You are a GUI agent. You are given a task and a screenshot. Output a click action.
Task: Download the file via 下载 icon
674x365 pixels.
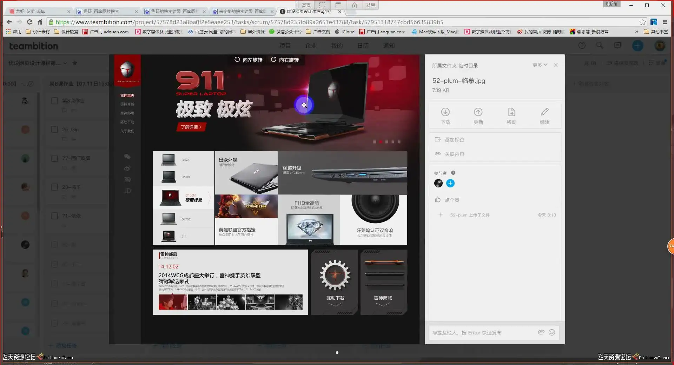tap(445, 112)
